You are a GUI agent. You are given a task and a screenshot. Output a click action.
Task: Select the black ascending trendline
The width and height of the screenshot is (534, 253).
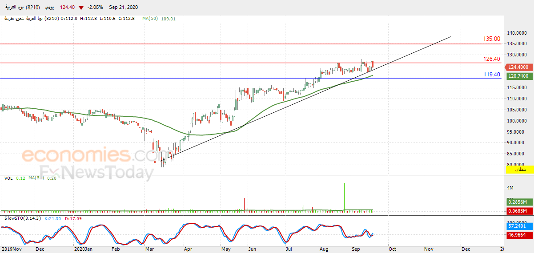306,99
